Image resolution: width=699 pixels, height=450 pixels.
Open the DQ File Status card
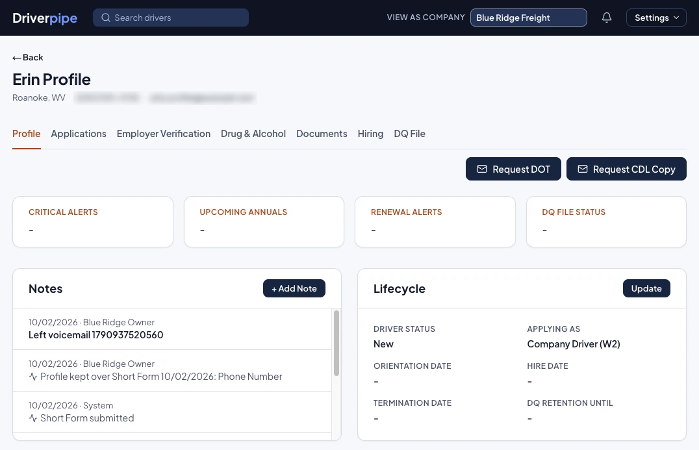pyautogui.click(x=606, y=221)
